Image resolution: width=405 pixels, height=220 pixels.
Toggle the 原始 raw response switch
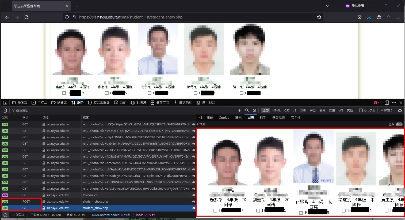tap(399, 124)
